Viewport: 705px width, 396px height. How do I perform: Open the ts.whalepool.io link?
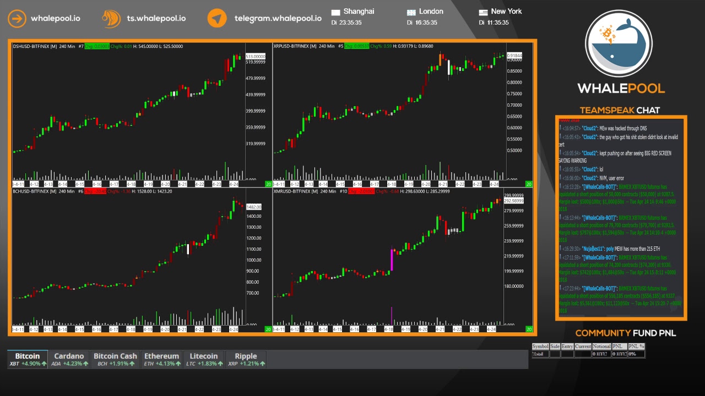(156, 18)
